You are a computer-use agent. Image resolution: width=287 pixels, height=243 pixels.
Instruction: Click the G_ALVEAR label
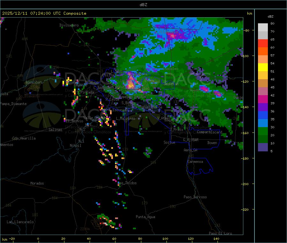(191, 140)
